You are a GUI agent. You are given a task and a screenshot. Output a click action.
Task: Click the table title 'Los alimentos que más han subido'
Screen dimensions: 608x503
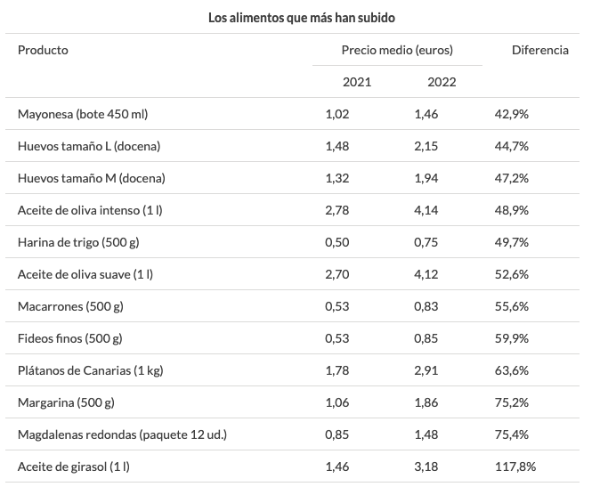(302, 17)
